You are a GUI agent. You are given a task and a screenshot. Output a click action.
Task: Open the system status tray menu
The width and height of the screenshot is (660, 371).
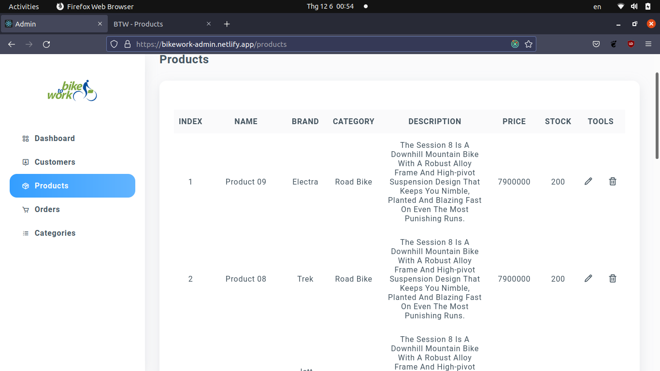[633, 6]
